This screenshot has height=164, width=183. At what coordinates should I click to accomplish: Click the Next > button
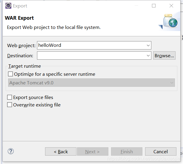(93, 151)
